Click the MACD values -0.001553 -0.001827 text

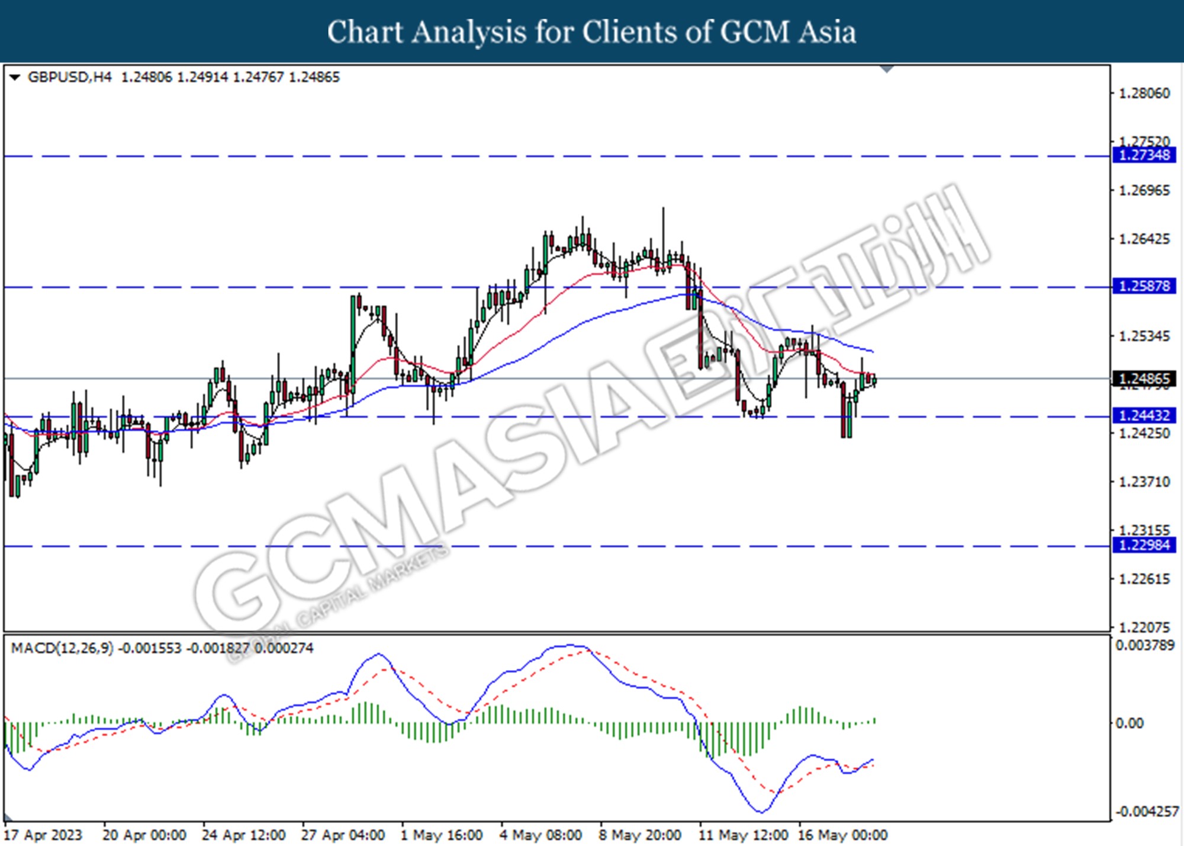coord(184,648)
